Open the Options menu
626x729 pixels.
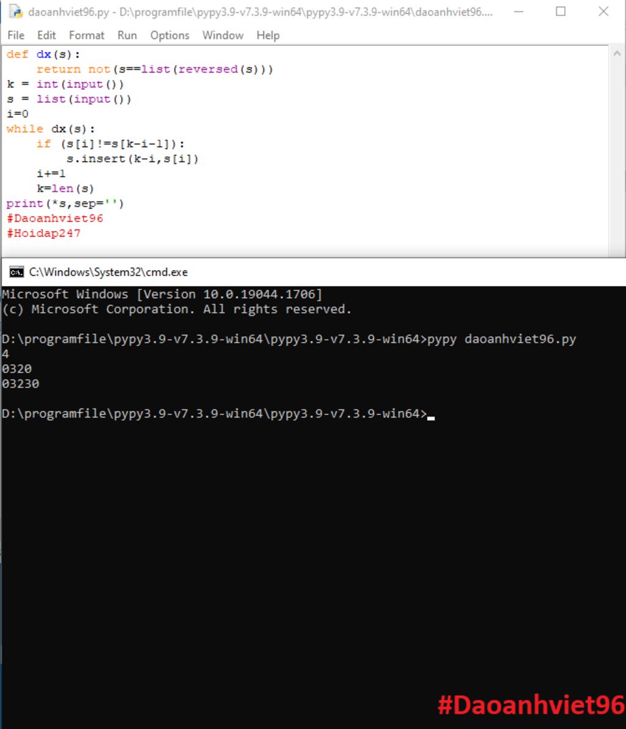click(x=170, y=35)
